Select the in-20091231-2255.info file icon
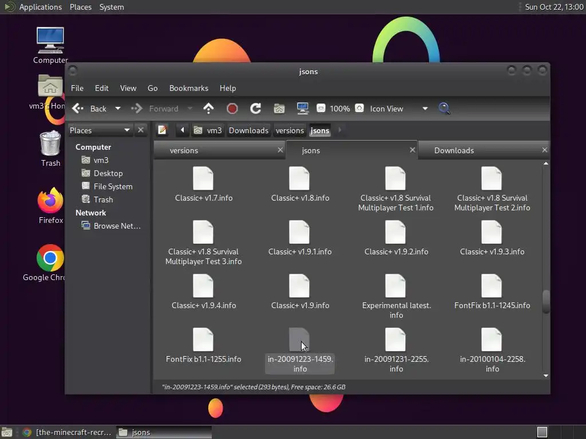586x439 pixels. tap(395, 340)
